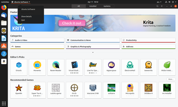Viewport: 178px width, 107px height.
Task: Open the Ubuntu Software app menu dropdown
Action: click(x=21, y=2)
